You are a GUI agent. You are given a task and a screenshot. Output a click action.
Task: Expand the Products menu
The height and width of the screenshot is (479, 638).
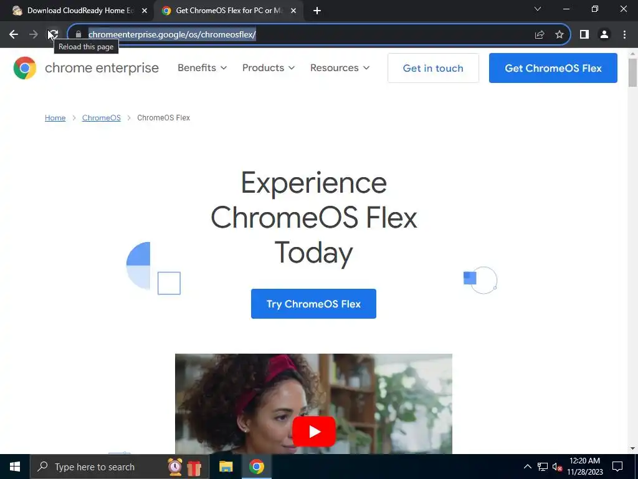[x=268, y=67]
